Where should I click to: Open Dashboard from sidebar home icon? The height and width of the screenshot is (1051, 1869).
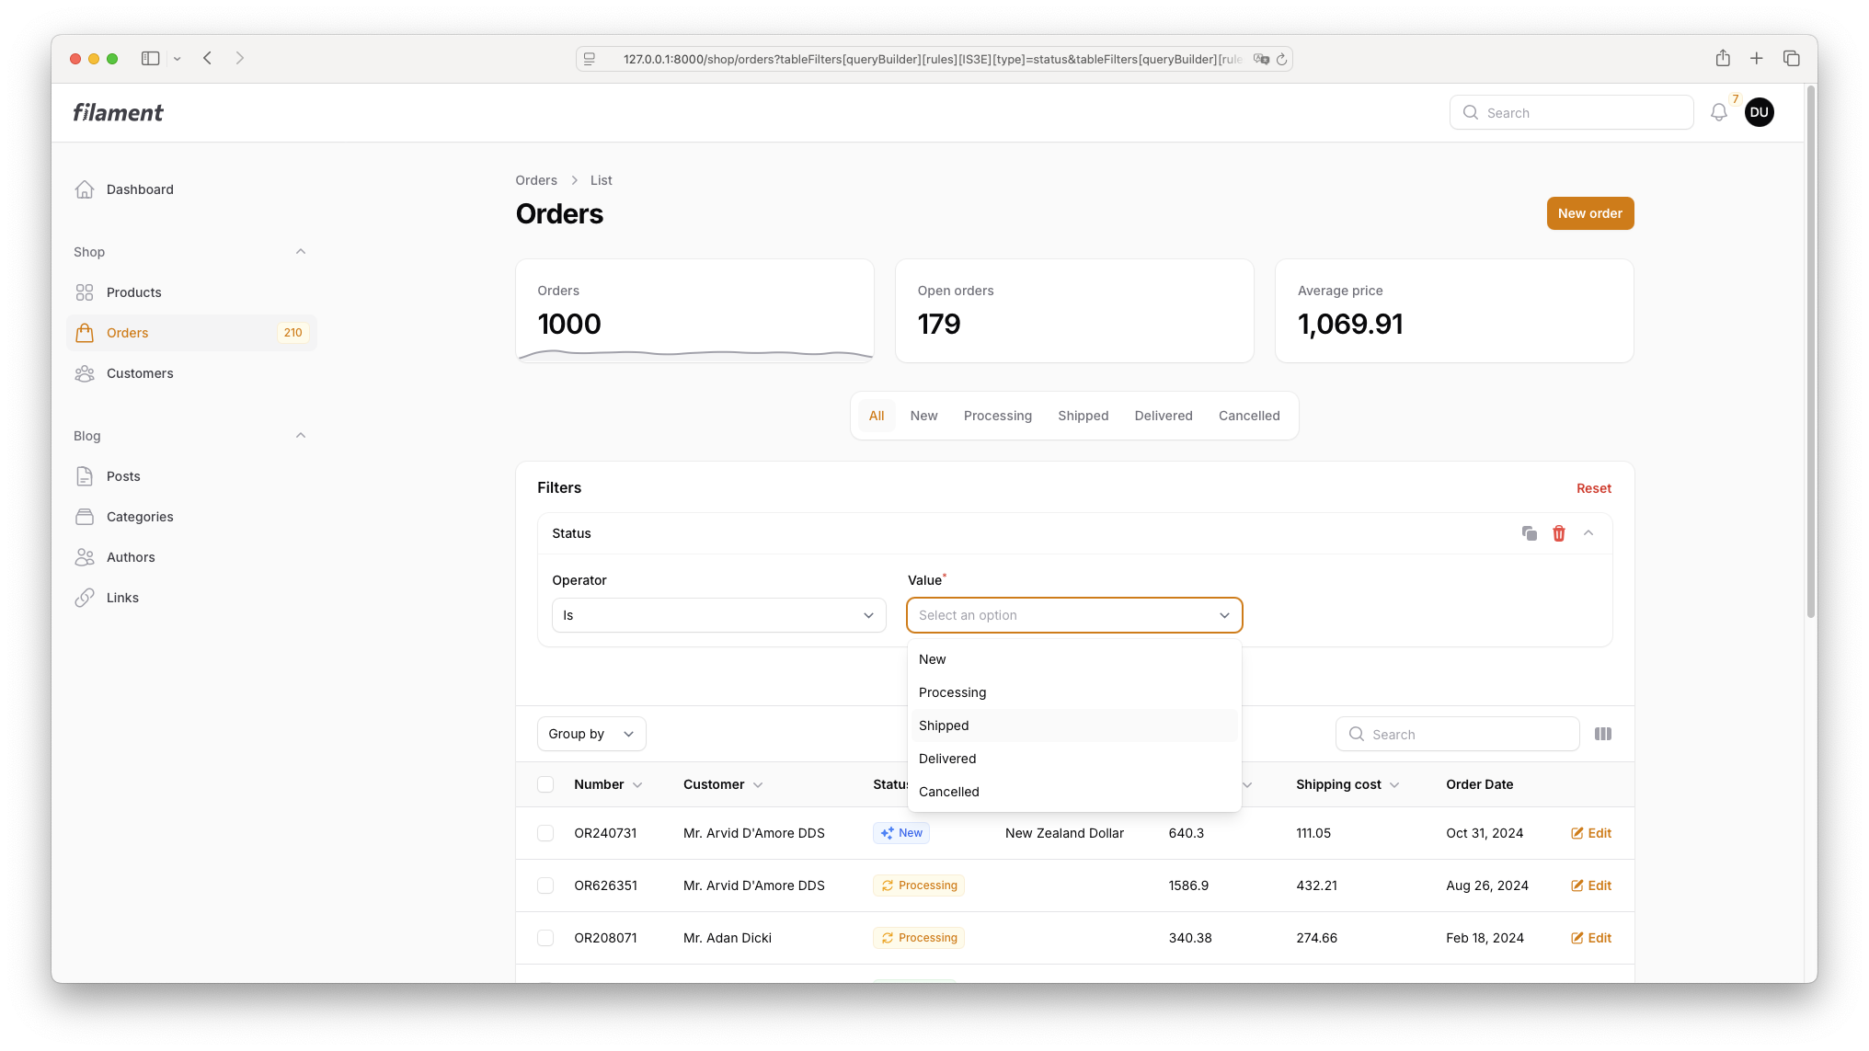point(85,189)
